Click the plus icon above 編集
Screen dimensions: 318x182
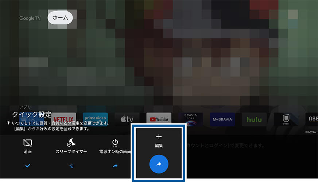[x=159, y=137]
